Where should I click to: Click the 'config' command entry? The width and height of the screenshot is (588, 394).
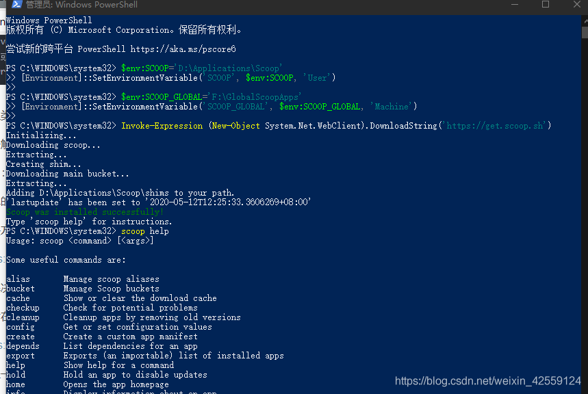coord(21,327)
